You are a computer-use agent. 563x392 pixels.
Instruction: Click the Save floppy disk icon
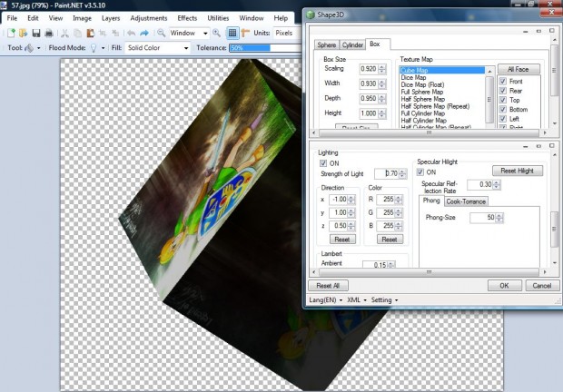pyautogui.click(x=36, y=33)
